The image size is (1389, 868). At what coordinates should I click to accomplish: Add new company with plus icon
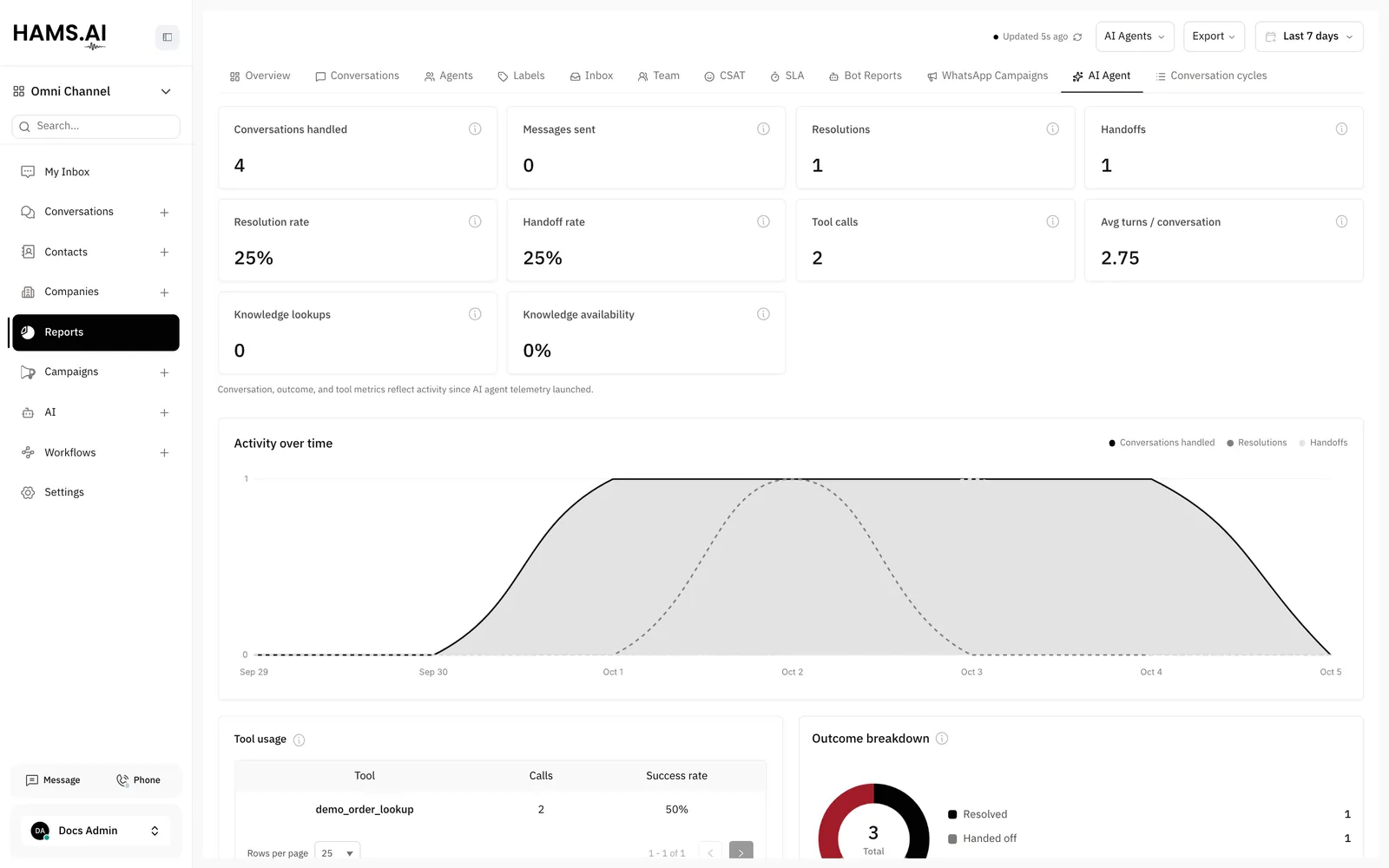[164, 293]
